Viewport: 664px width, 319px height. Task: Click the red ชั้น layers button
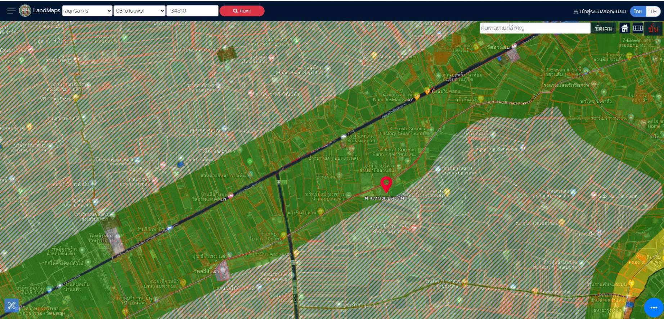[653, 28]
